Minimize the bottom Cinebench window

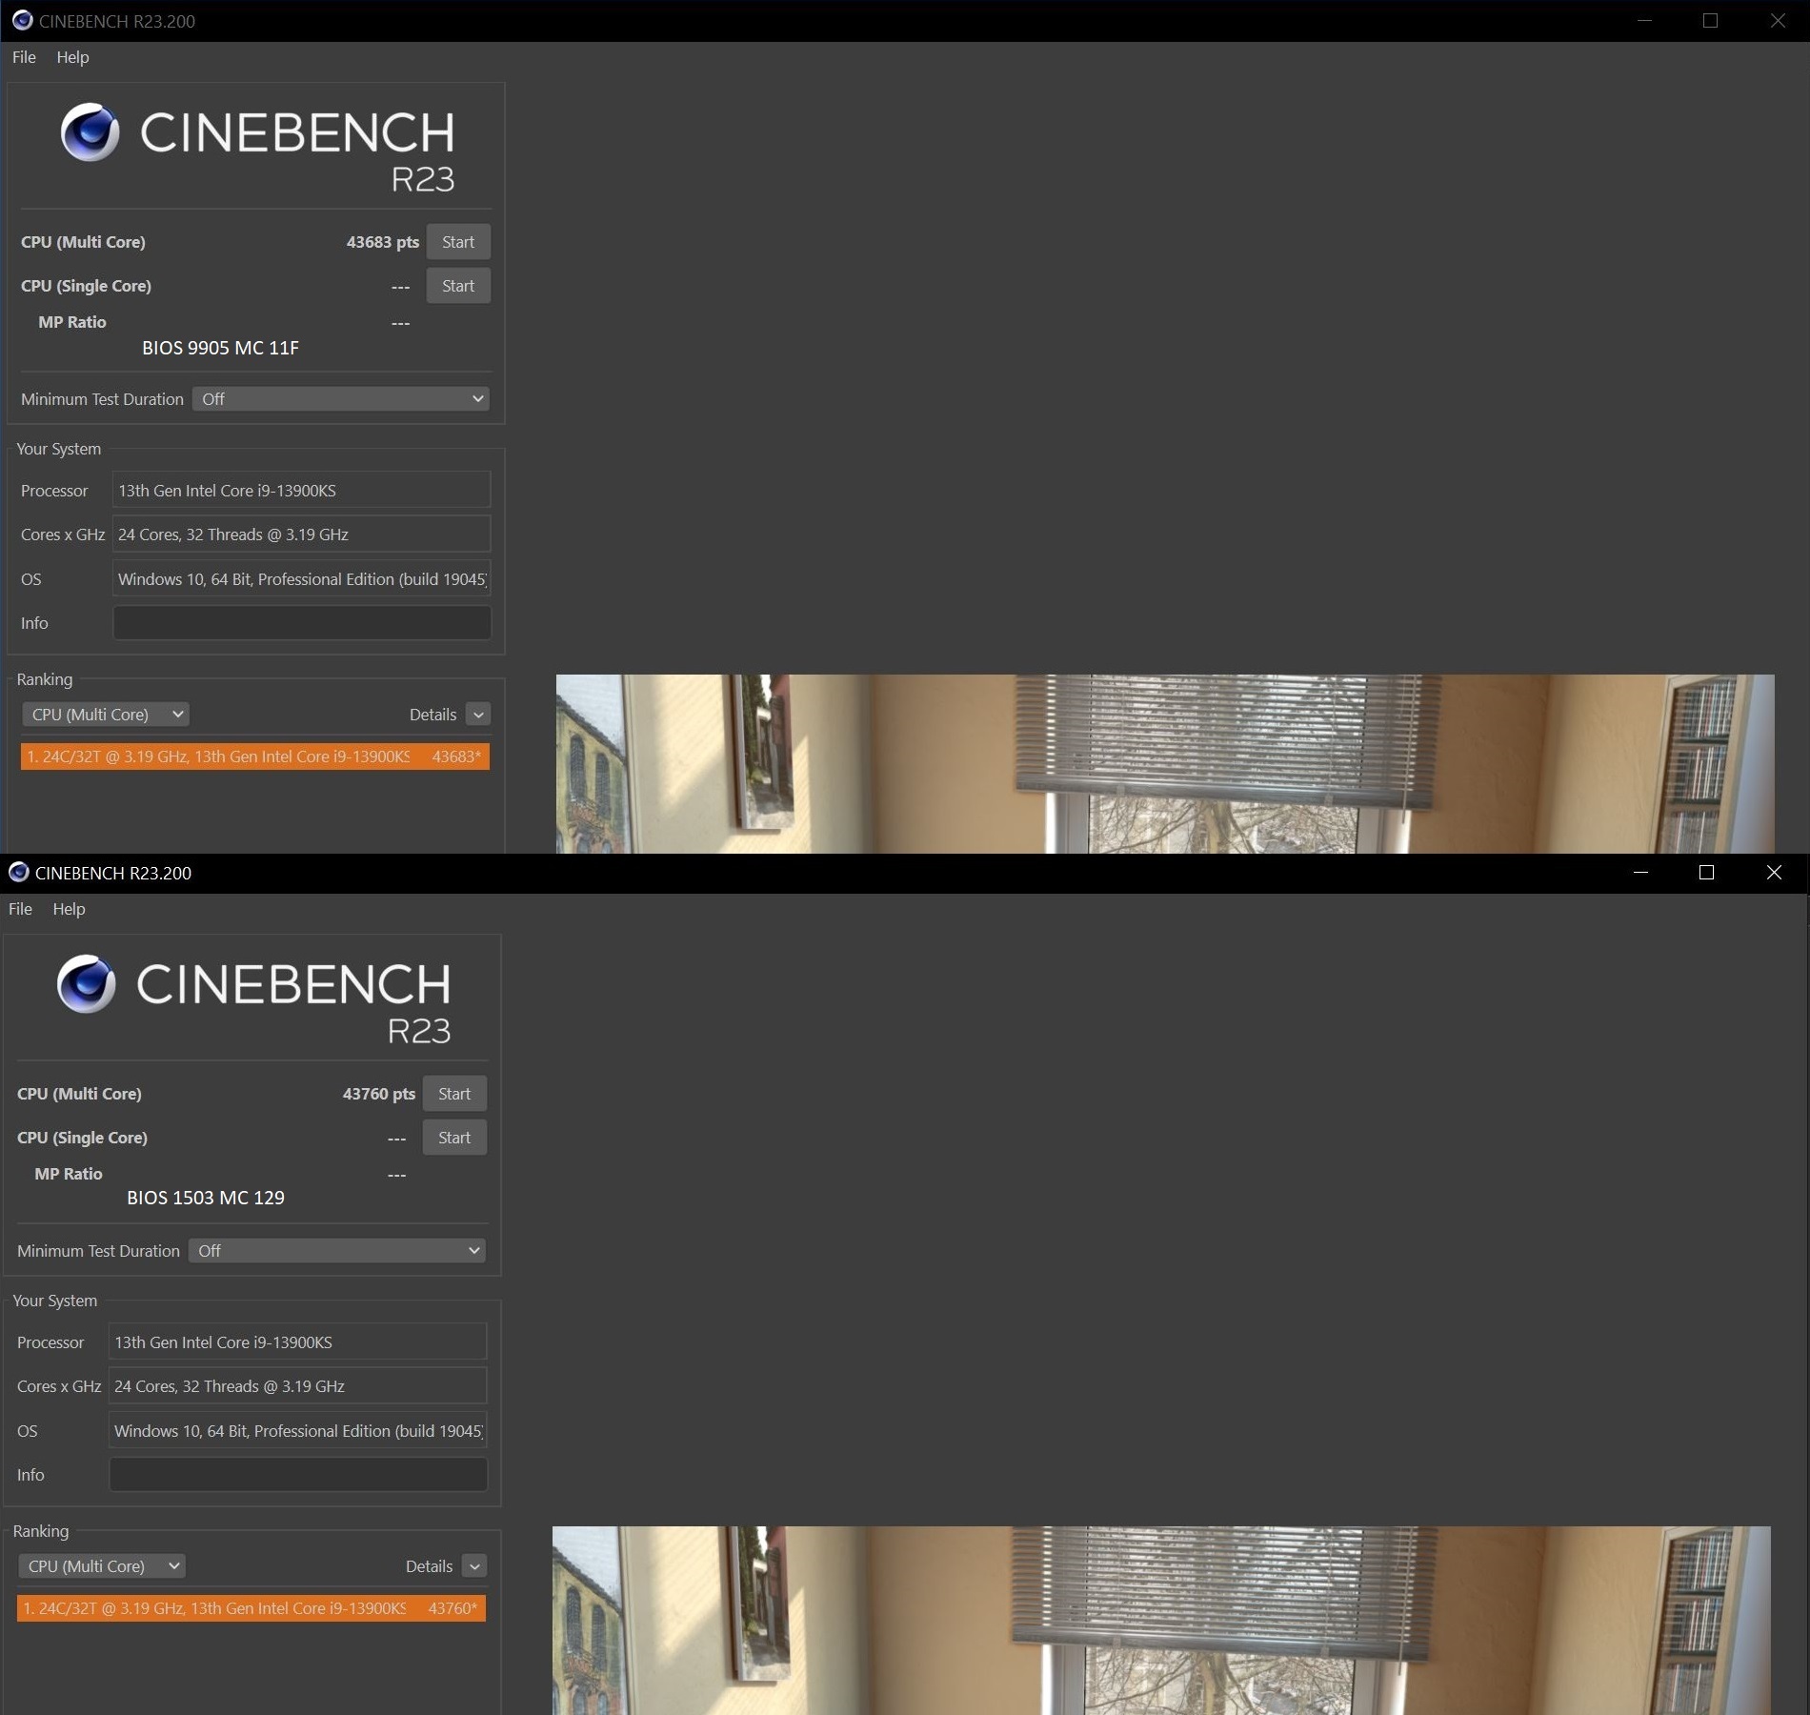click(1640, 873)
